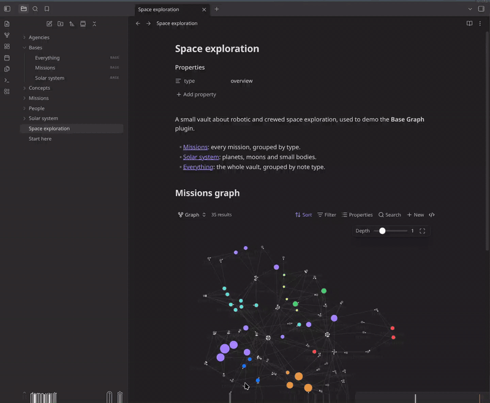
Task: Click the overview value of type property
Action: (x=241, y=81)
